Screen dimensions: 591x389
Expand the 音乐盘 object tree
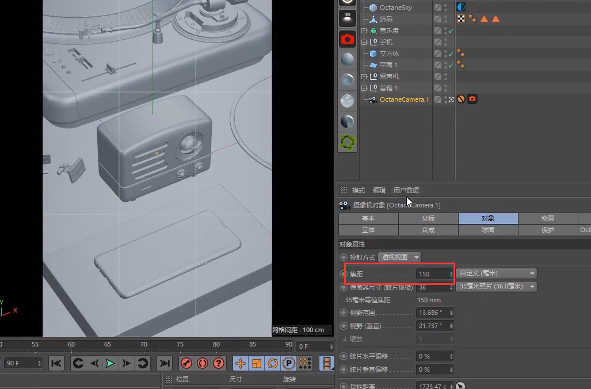point(364,30)
